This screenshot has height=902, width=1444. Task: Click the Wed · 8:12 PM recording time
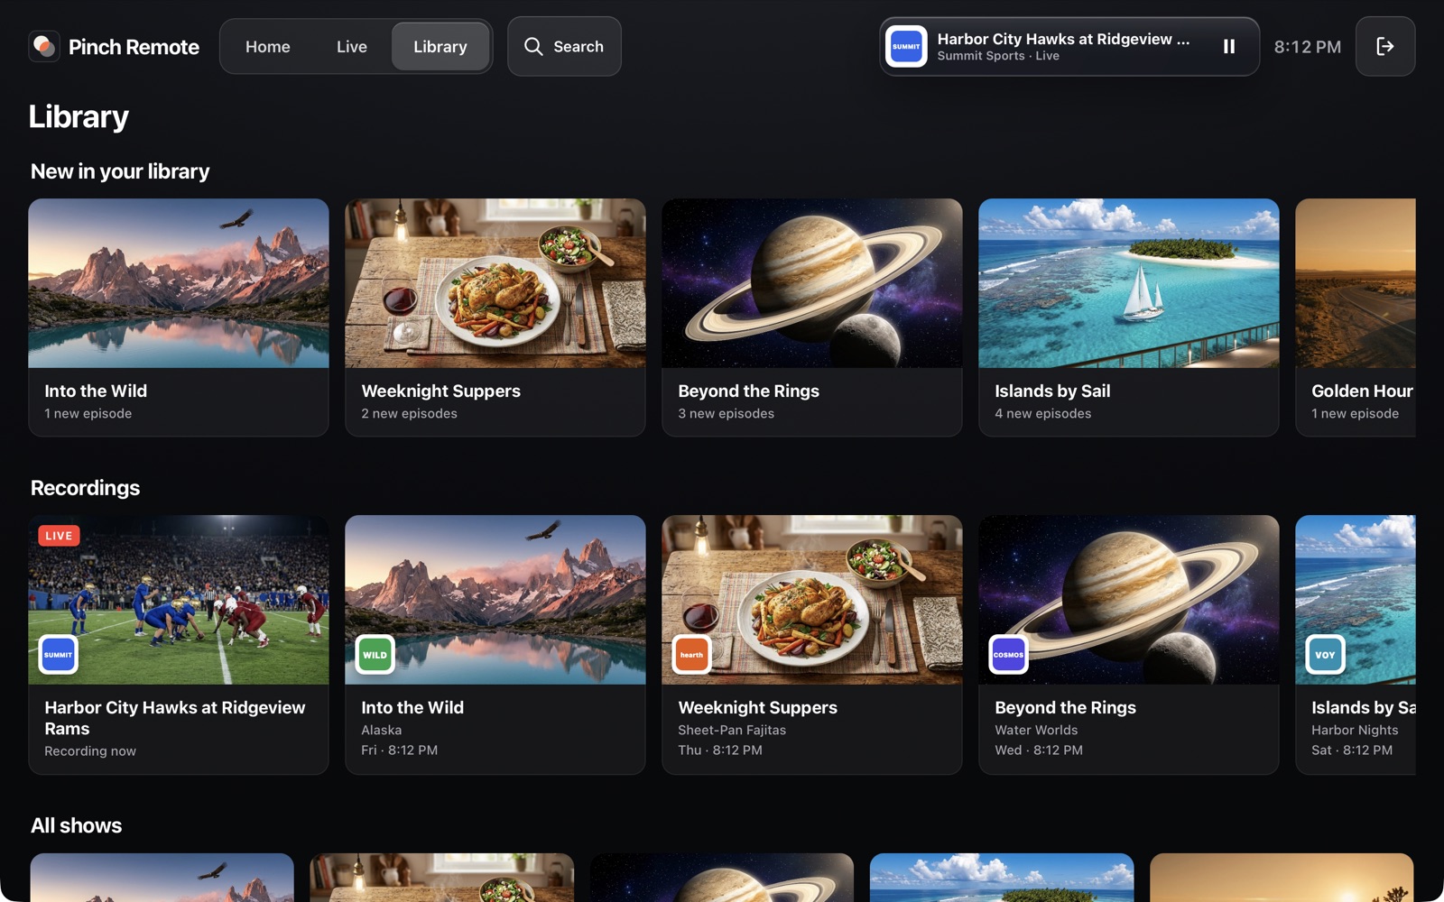click(1039, 750)
